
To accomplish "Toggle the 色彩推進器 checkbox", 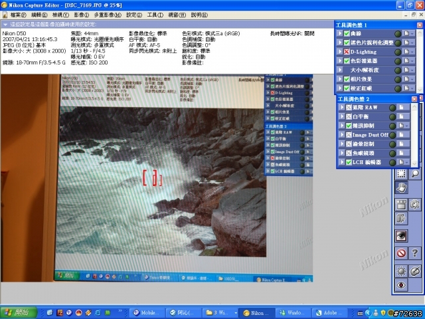I will point(347,60).
